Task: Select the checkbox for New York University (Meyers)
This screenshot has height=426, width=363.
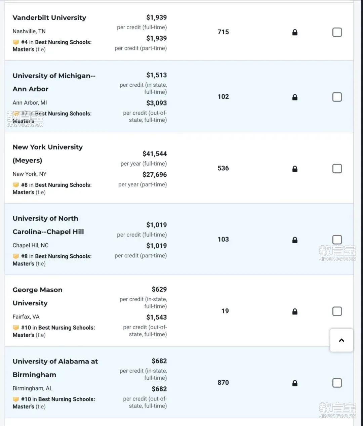Action: (337, 168)
